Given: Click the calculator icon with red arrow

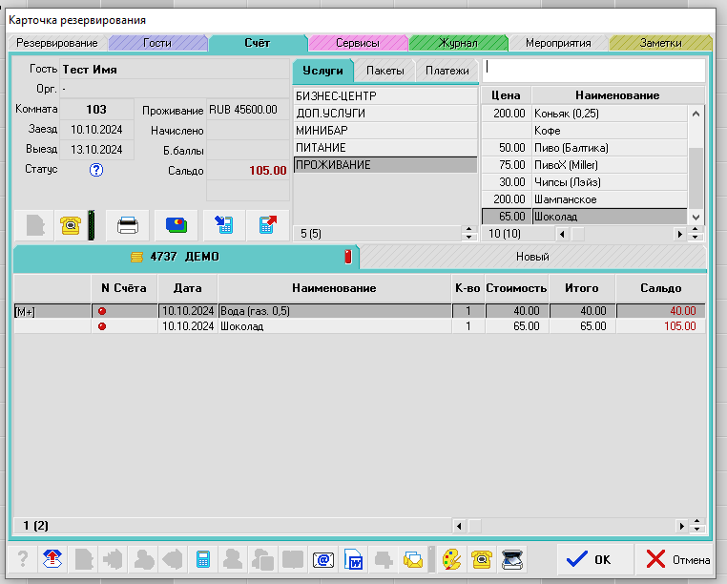Looking at the screenshot, I should pos(267,225).
